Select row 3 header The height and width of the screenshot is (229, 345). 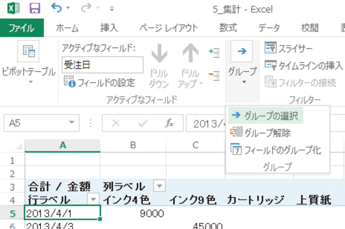point(12,187)
